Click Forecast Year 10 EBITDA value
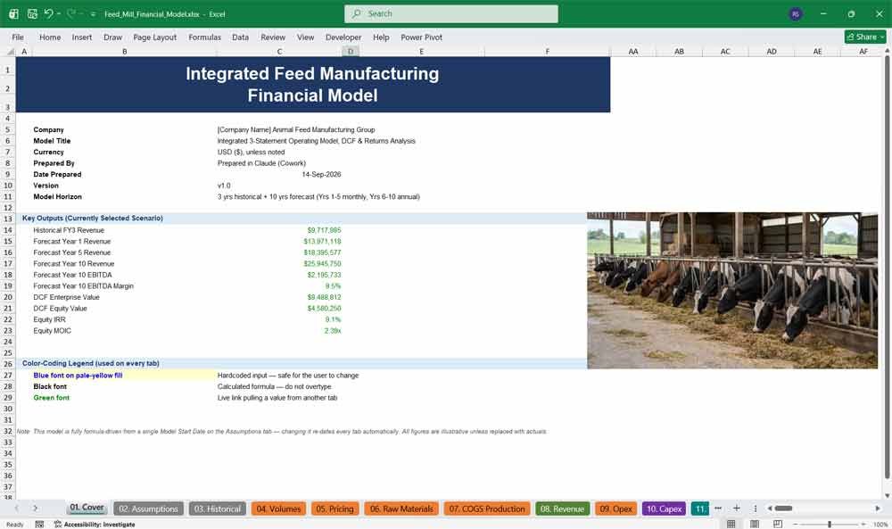 click(x=324, y=275)
